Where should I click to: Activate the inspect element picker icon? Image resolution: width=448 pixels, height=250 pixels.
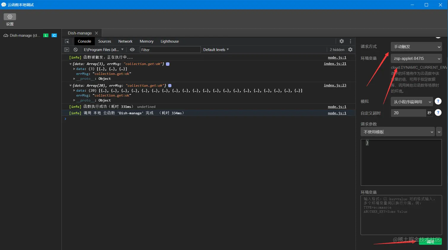pos(67,41)
